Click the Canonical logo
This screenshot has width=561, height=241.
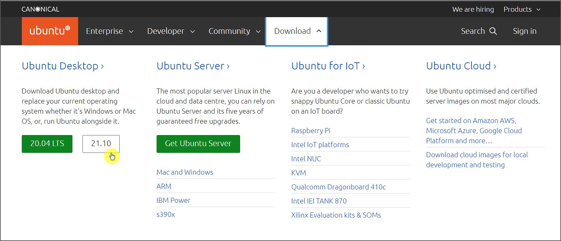[x=41, y=9]
